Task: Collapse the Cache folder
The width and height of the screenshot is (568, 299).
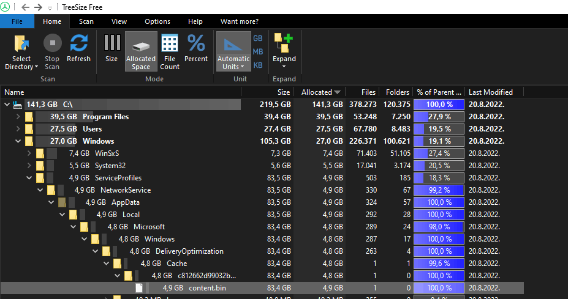Action: click(x=107, y=264)
